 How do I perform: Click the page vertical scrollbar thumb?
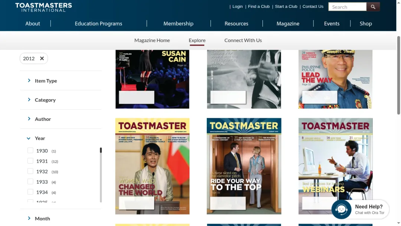click(x=398, y=75)
